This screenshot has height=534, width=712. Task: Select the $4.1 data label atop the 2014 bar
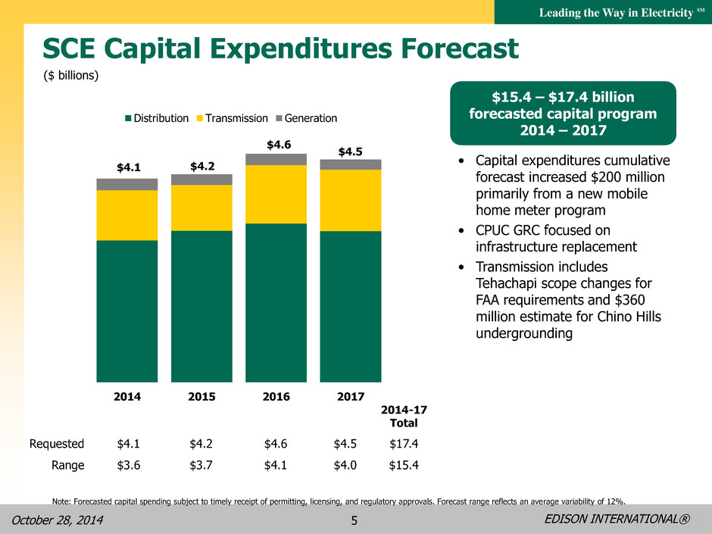[129, 167]
